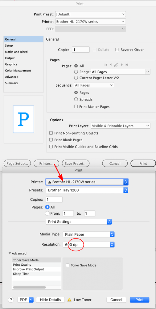This screenshot has height=309, width=156.
Task: Enable Reverse Order checkbox
Action: [x=117, y=49]
